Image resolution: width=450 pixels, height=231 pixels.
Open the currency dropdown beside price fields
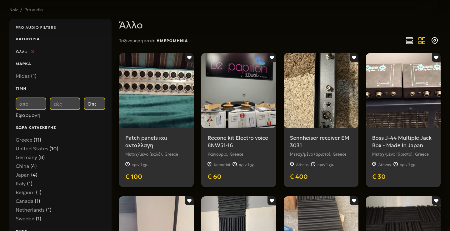(x=94, y=104)
